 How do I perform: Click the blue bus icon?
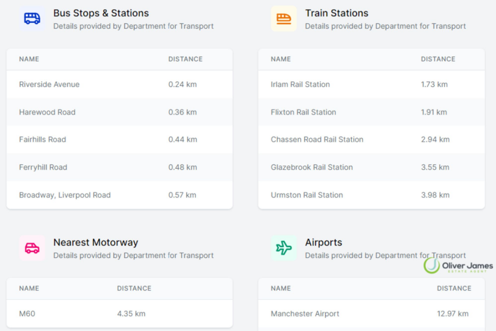[32, 19]
